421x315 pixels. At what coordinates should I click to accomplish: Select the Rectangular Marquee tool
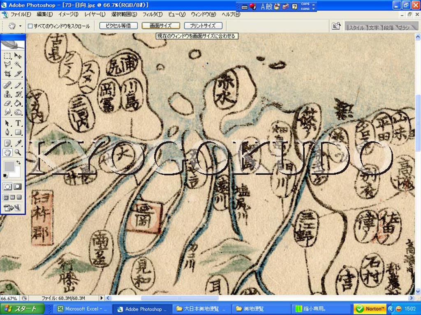(7, 56)
